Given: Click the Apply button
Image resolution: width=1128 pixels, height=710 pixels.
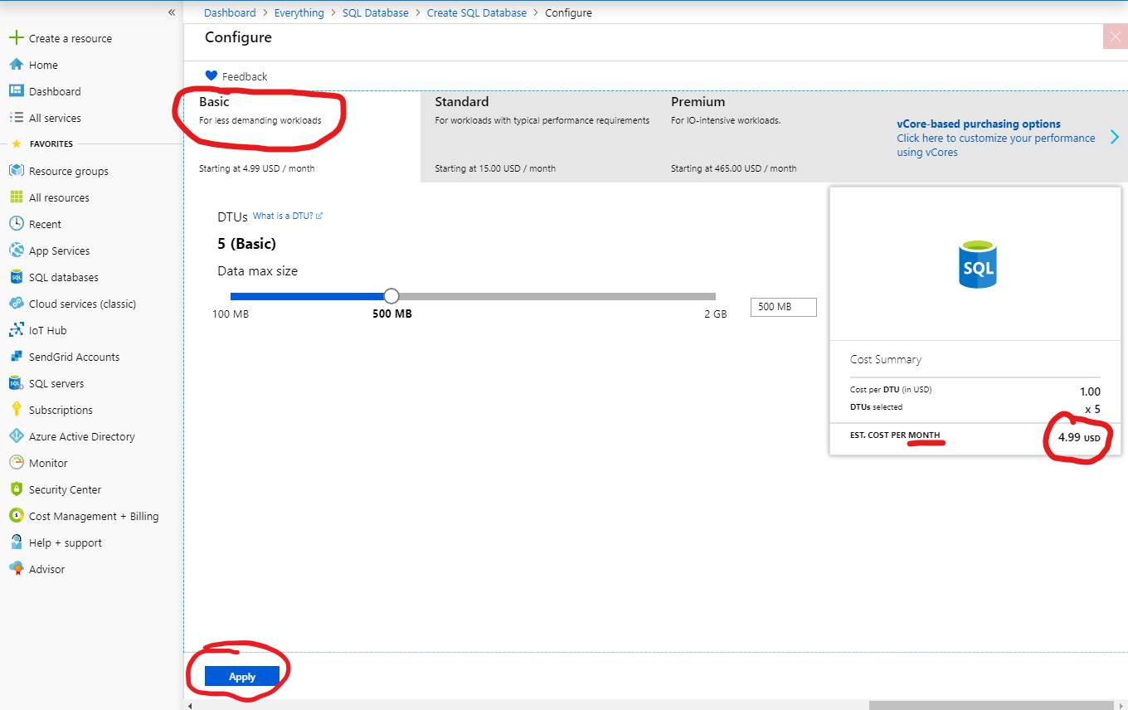Looking at the screenshot, I should (x=242, y=677).
